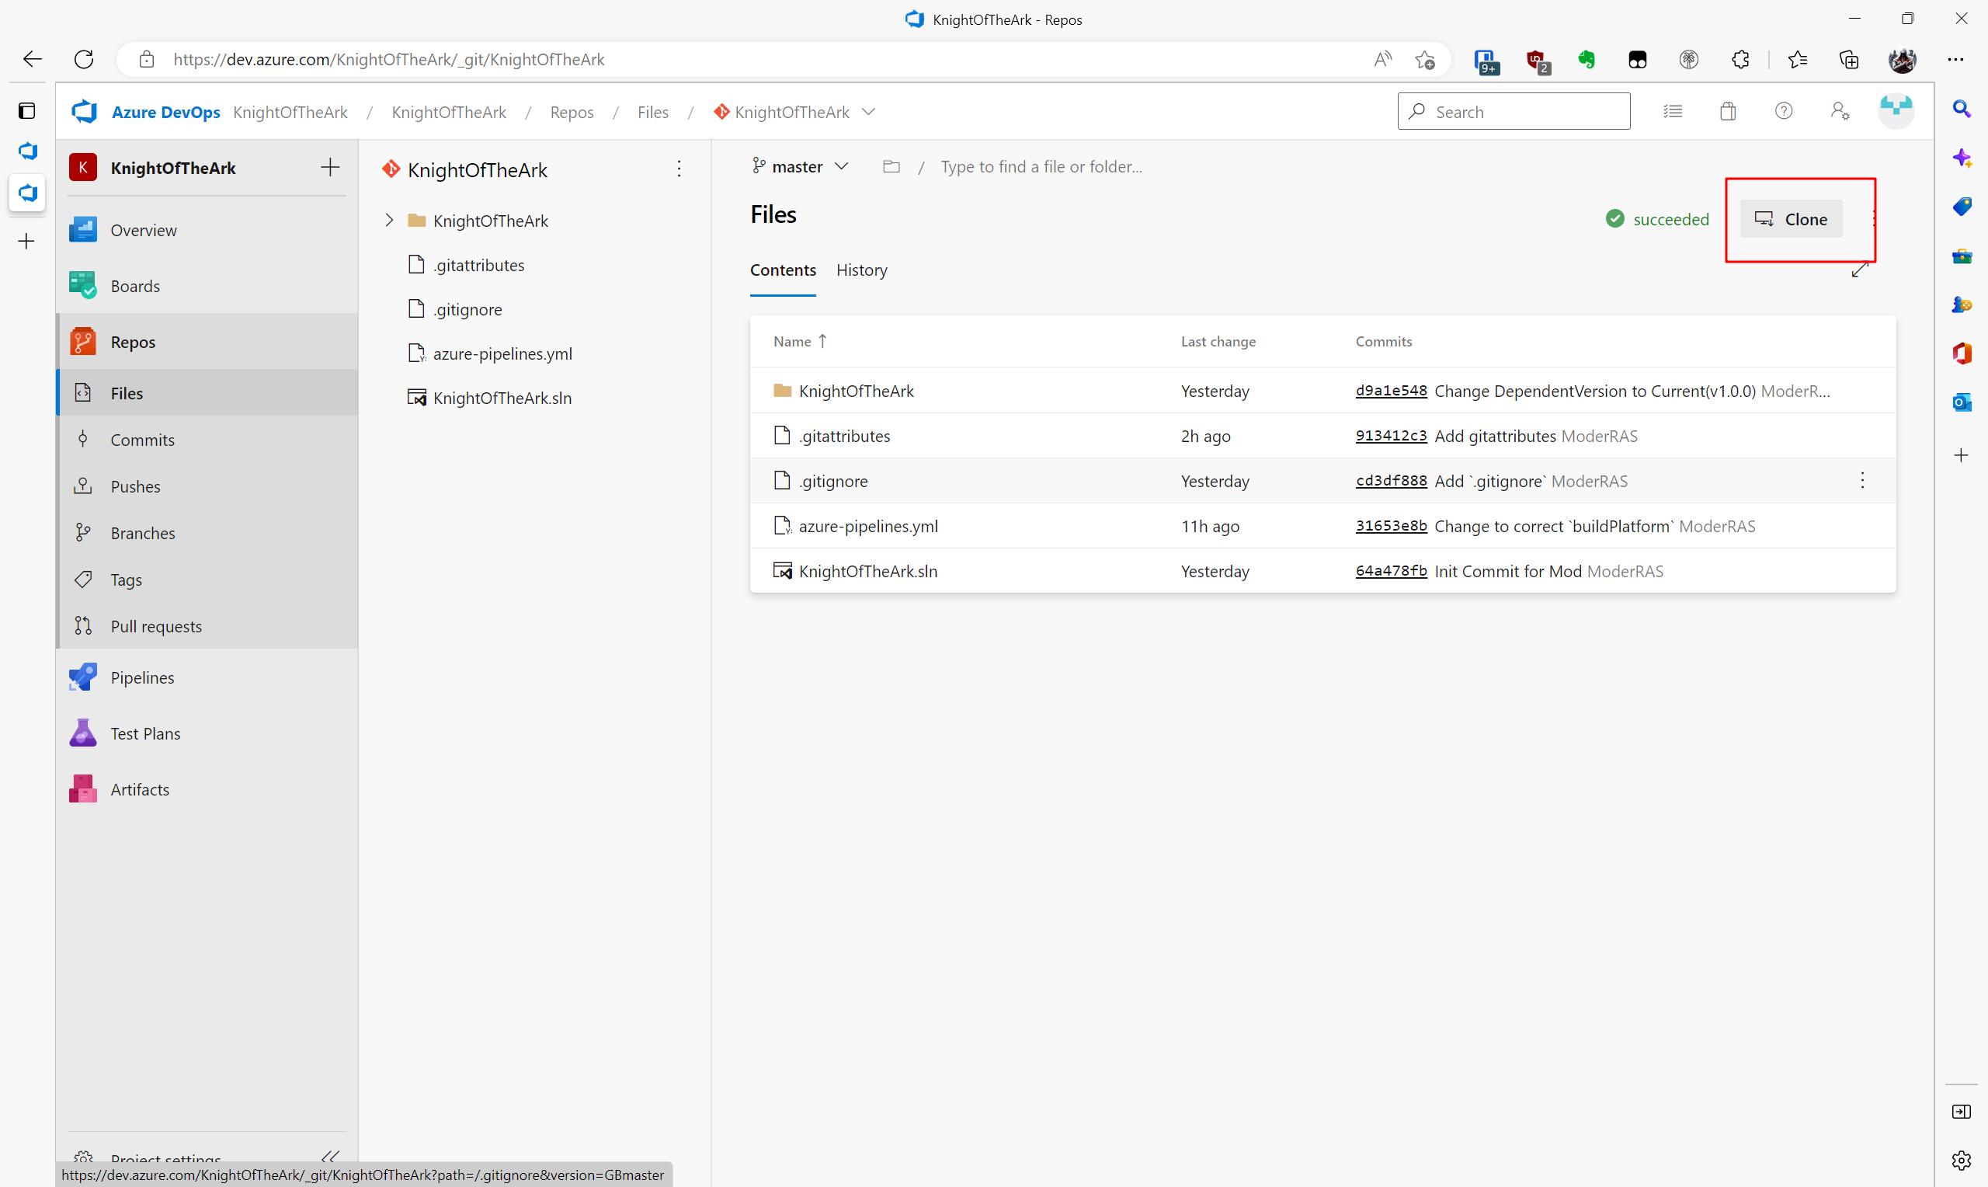1988x1187 pixels.
Task: Open user settings icon in header
Action: point(1840,111)
